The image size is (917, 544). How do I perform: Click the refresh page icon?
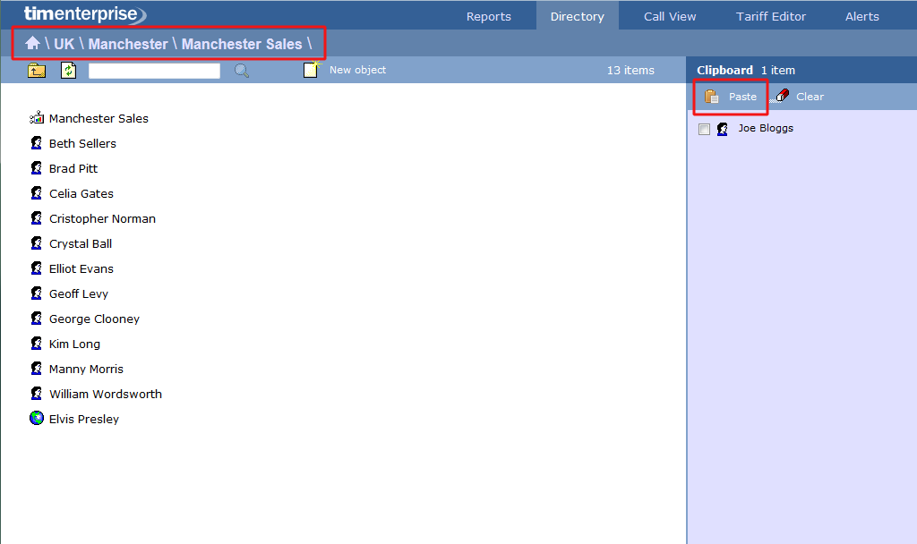tap(68, 70)
